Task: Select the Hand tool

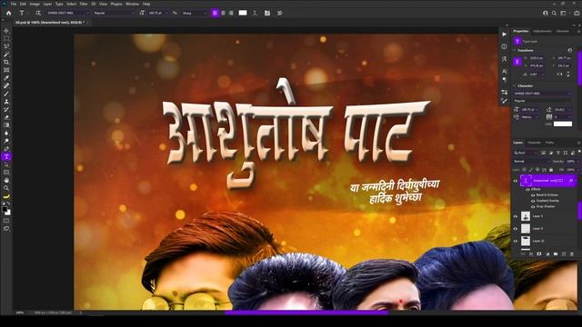Action: point(6,180)
